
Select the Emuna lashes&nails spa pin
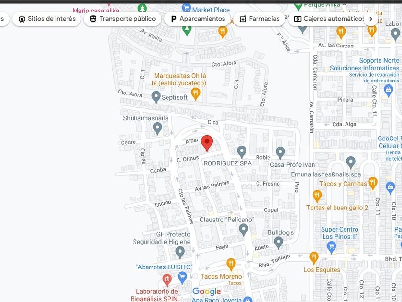[x=351, y=163]
